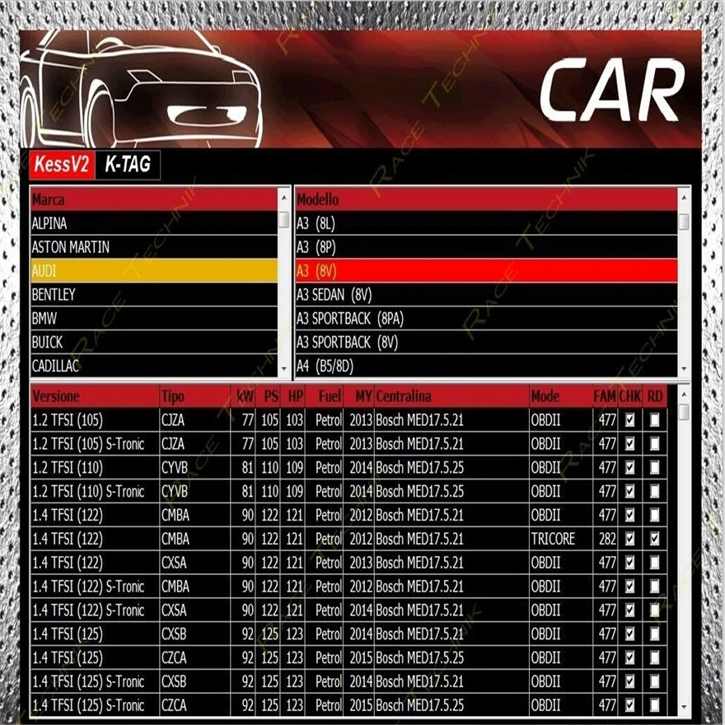Toggle CHK checkbox for 1.4 TFSI (125) S-Tronic CZCA
This screenshot has height=725, width=725.
pyautogui.click(x=629, y=705)
